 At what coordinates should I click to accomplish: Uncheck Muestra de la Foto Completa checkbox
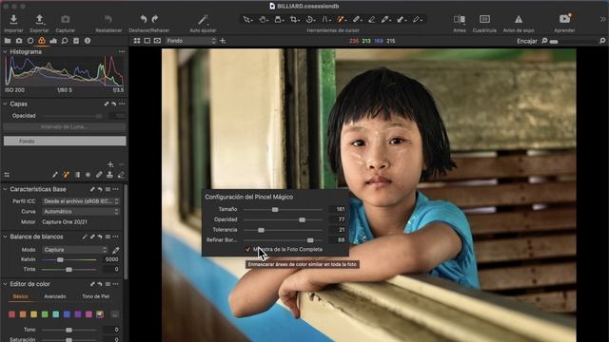[247, 249]
